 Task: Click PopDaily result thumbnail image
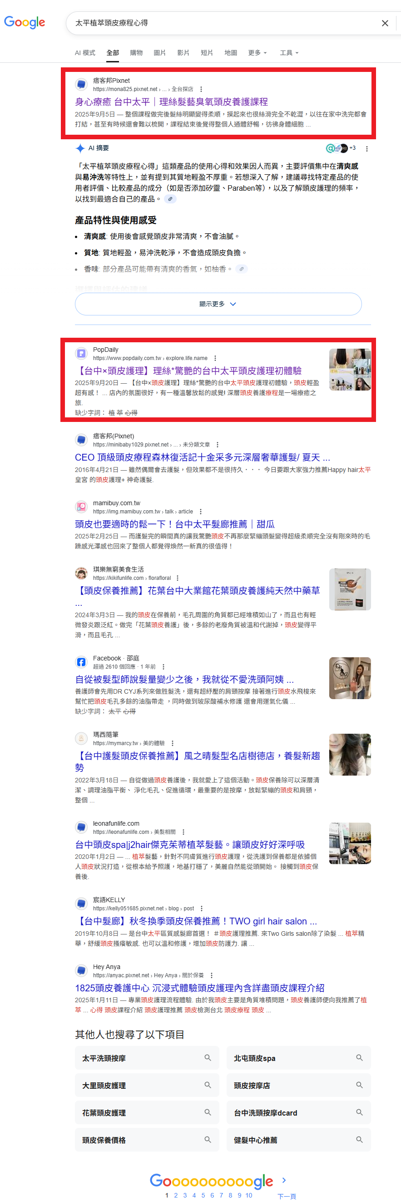click(350, 370)
